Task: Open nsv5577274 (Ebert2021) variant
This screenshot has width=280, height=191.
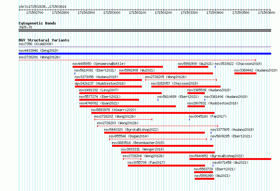Action: click(x=100, y=97)
